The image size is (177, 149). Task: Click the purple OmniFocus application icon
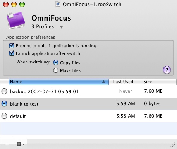tap(16, 20)
